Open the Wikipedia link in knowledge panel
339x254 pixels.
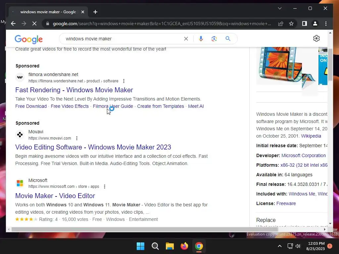(311, 136)
